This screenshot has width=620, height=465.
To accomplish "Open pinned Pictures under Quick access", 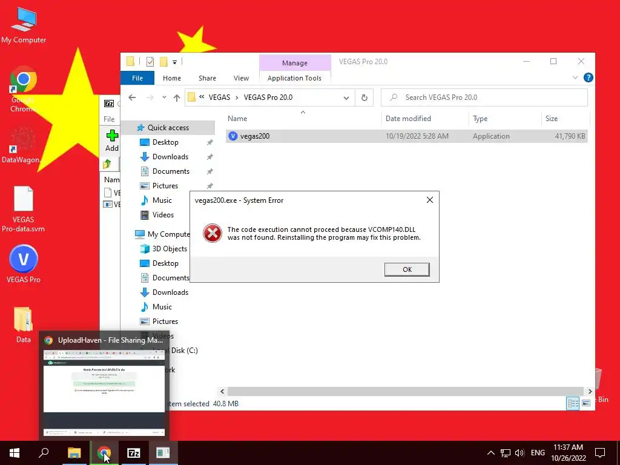I will point(165,186).
